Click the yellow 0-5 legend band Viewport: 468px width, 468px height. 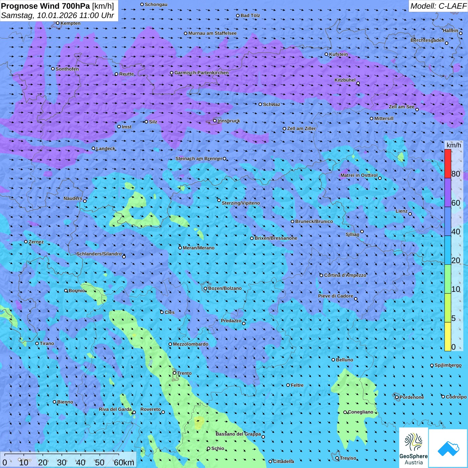pos(448,337)
